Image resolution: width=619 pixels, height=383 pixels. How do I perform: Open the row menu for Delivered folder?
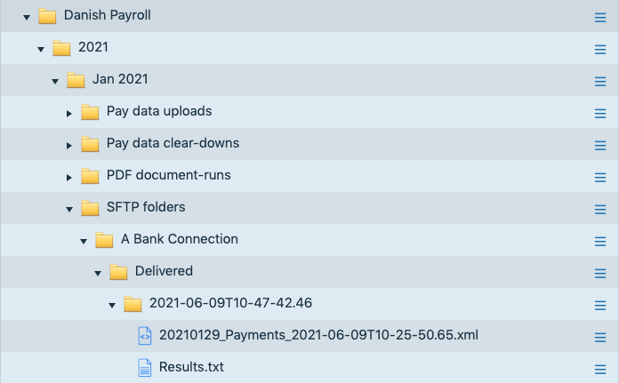tap(600, 272)
